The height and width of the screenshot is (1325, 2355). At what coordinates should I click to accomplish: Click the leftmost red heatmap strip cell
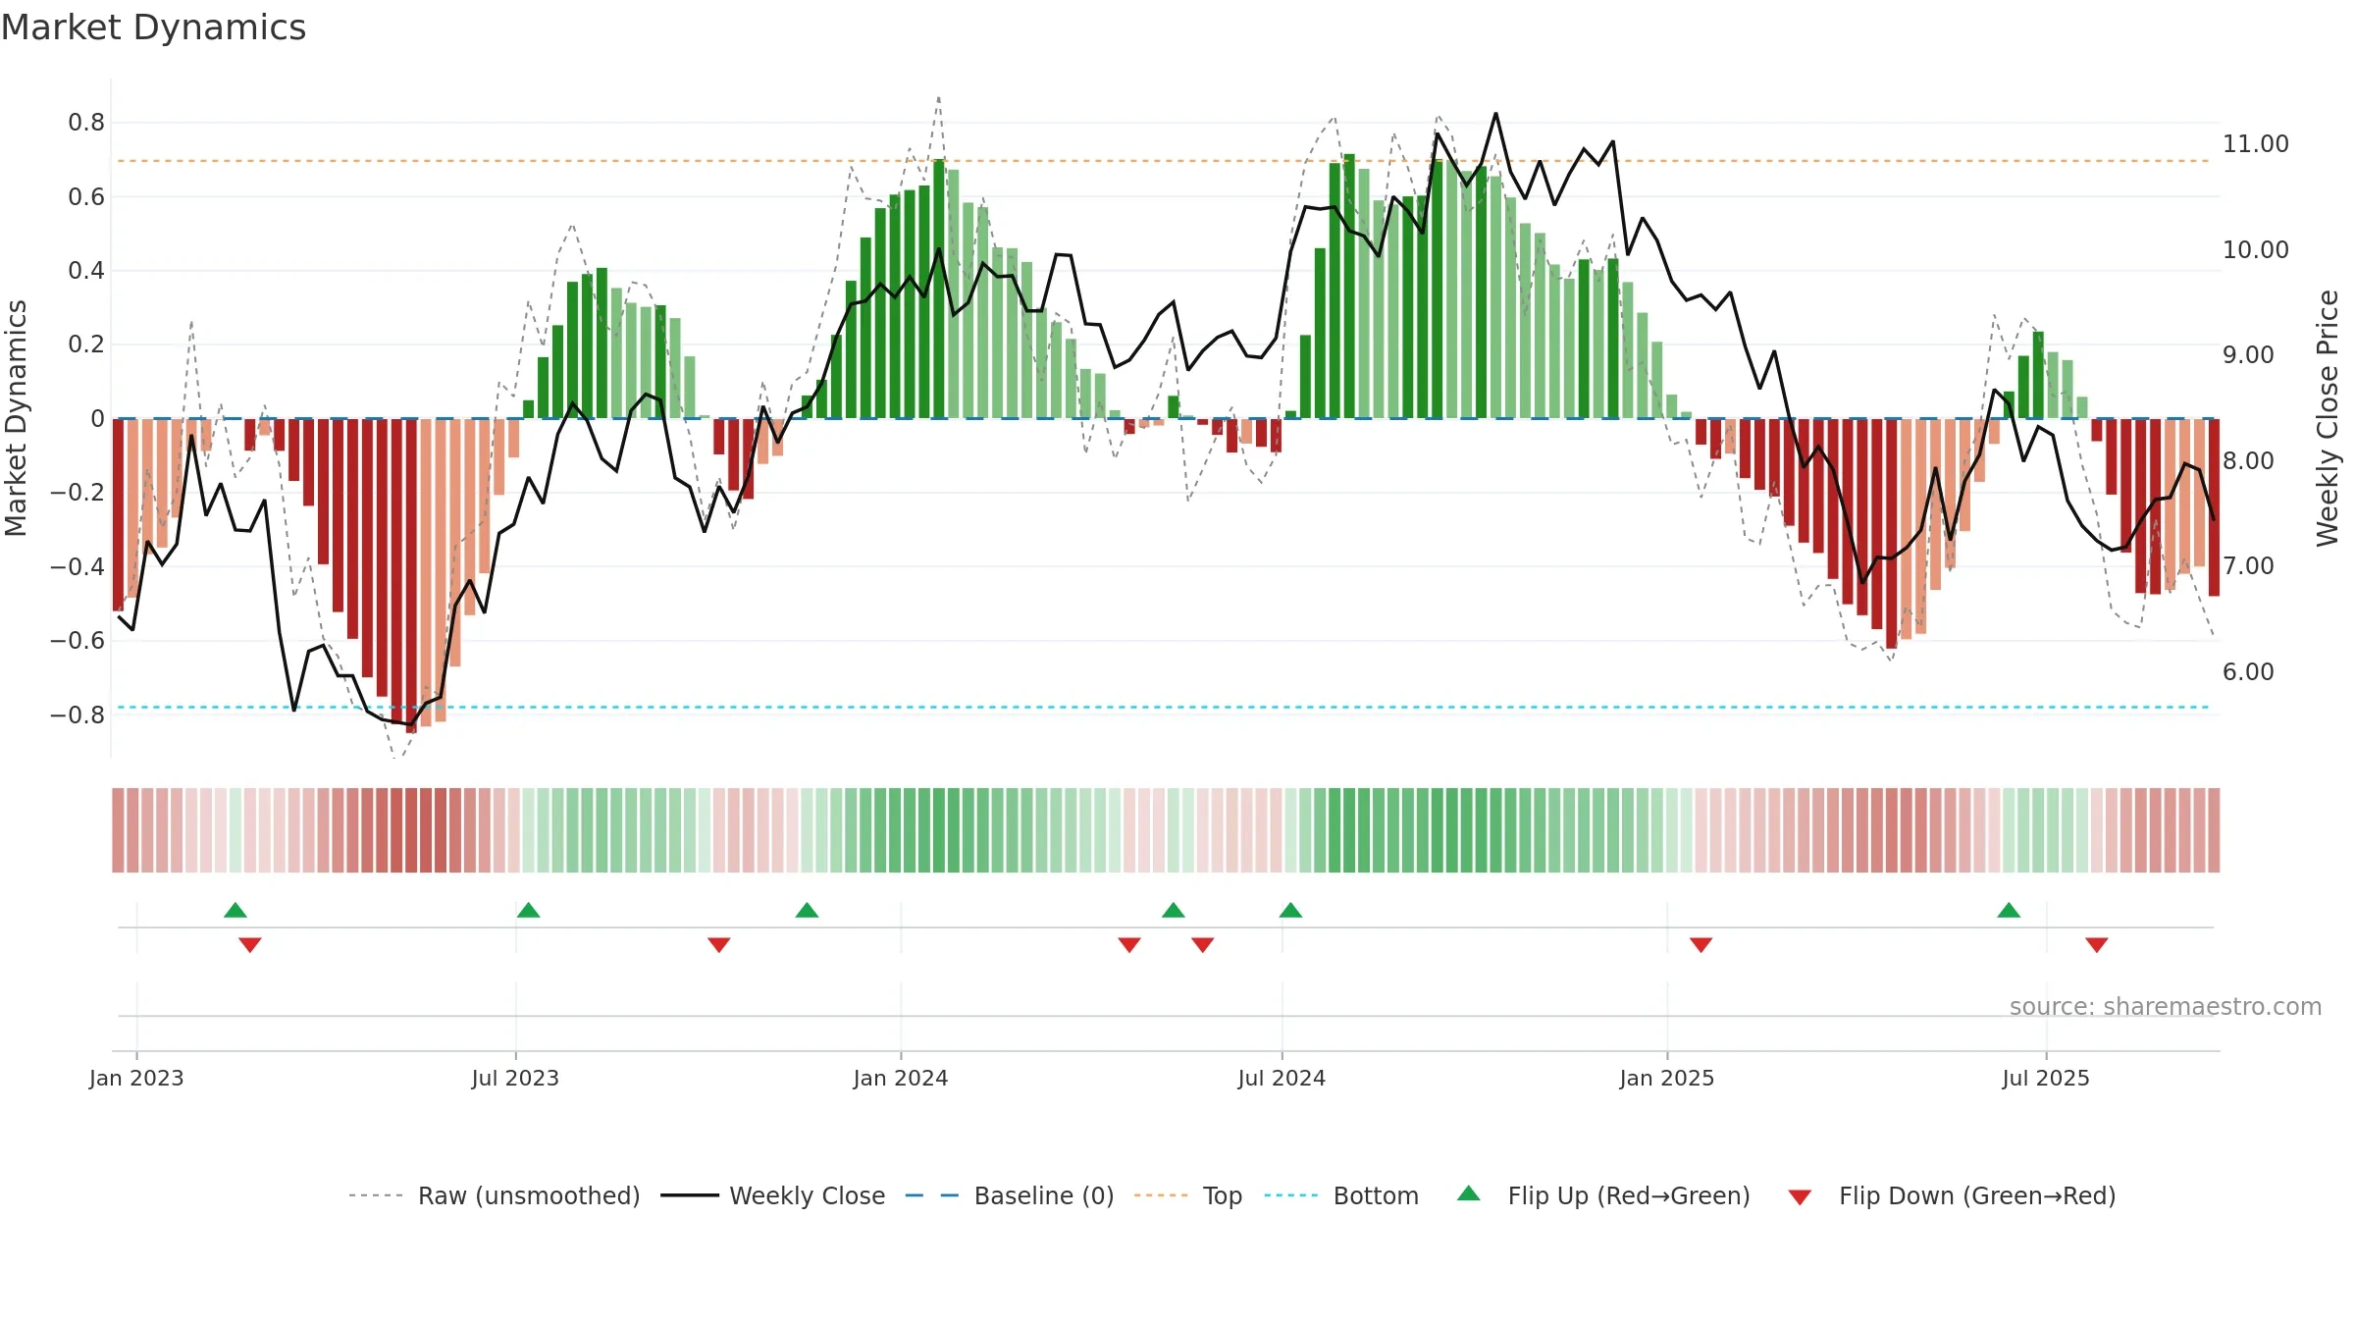pyautogui.click(x=118, y=830)
